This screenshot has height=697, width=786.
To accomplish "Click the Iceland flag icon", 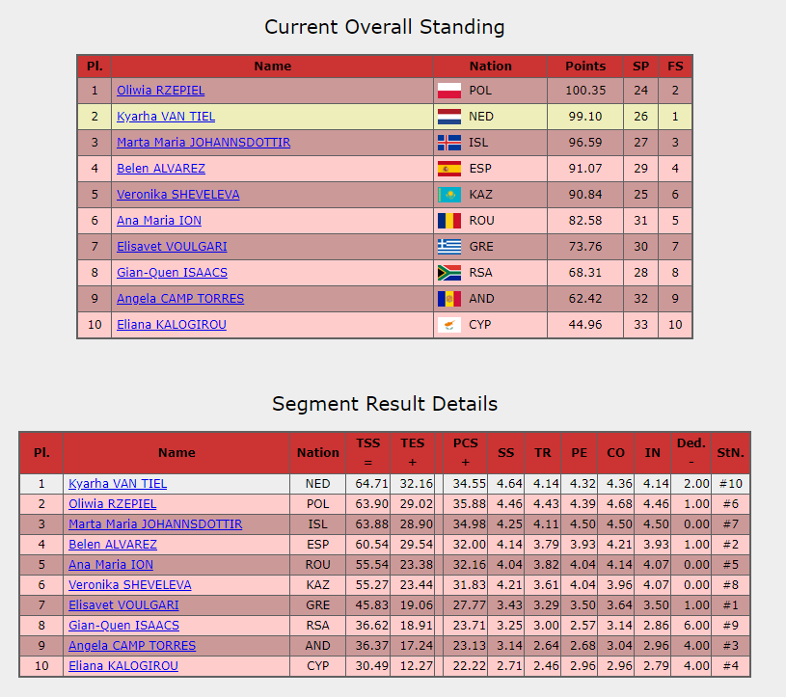I will tap(449, 143).
